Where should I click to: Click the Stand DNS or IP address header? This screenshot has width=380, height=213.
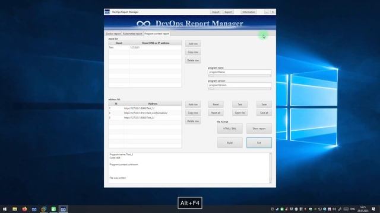tap(156, 43)
